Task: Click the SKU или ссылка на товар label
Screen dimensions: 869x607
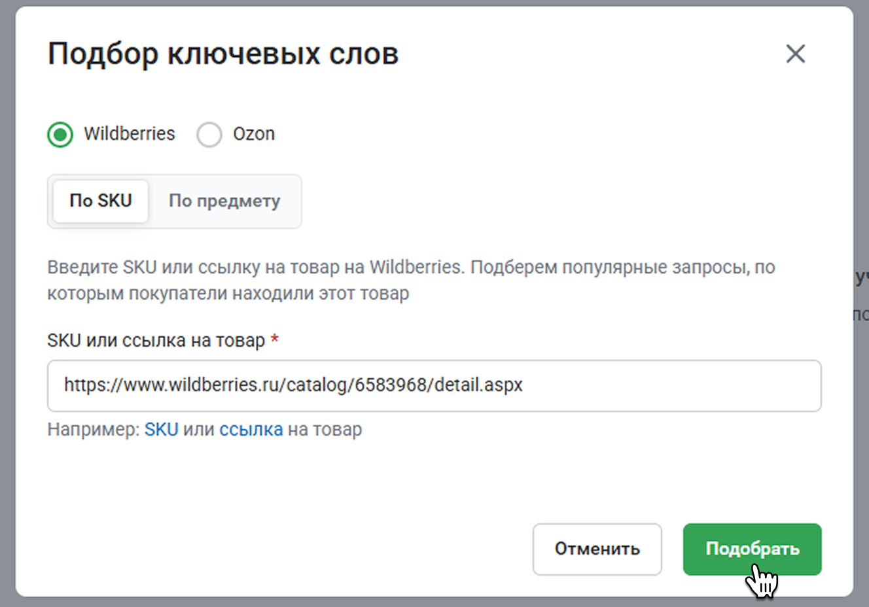Action: tap(156, 341)
